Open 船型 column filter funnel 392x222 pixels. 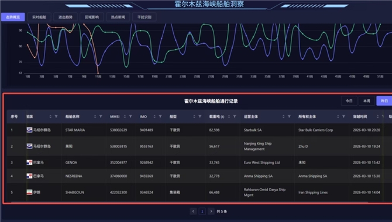[200, 117]
